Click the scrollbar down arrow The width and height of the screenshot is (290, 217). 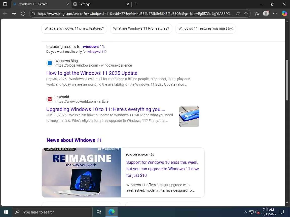[x=287, y=203]
